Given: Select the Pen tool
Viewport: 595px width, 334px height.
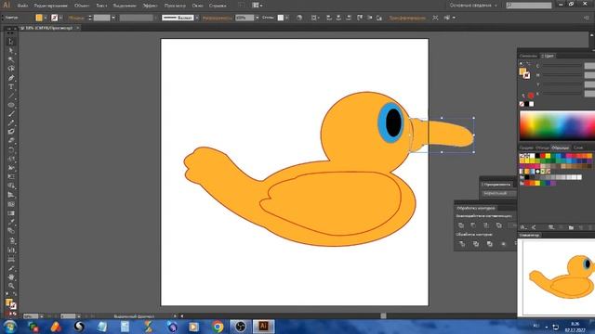Looking at the screenshot, I should pos(11,78).
